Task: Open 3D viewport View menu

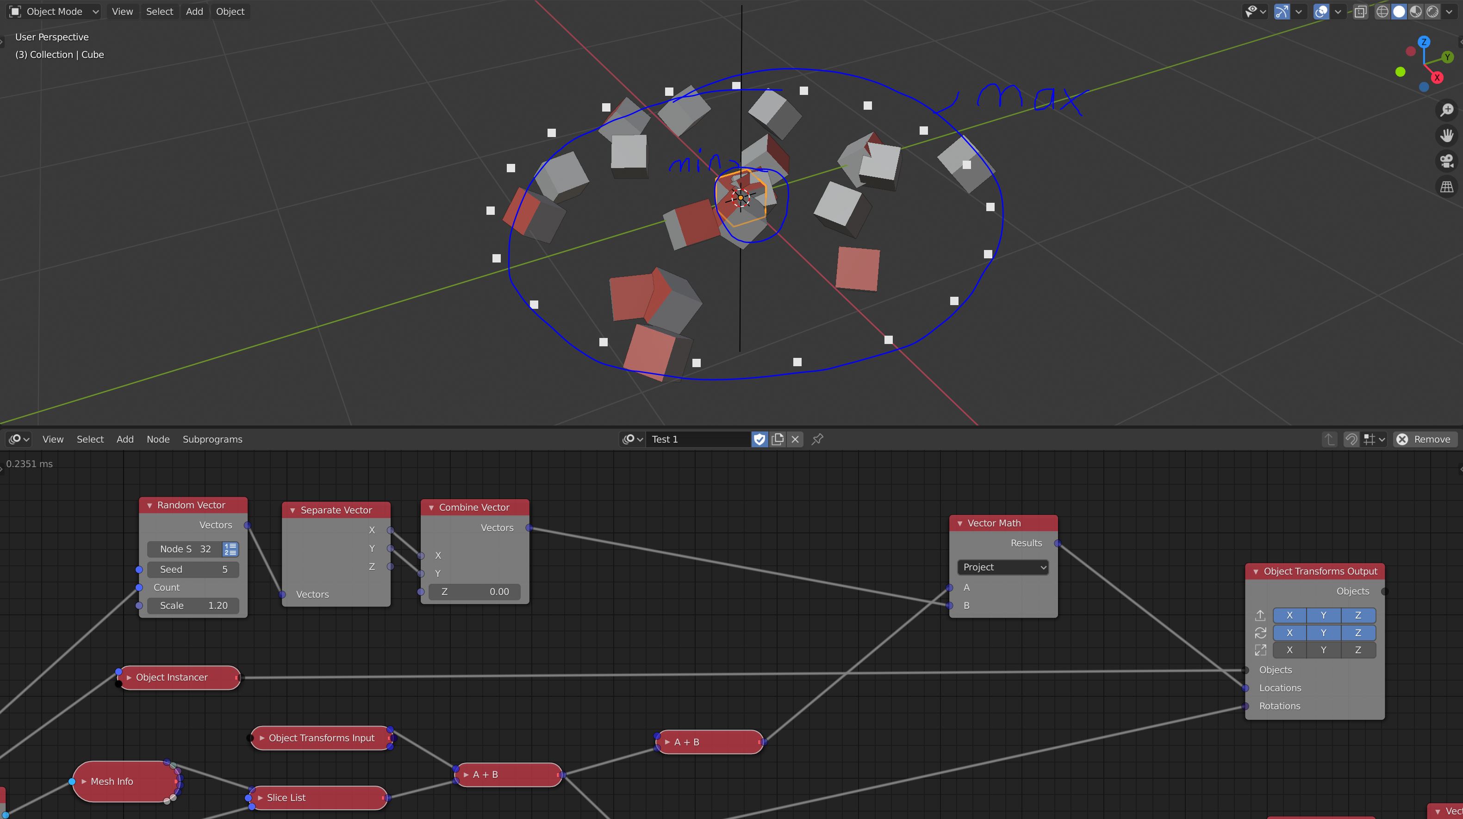Action: click(x=122, y=12)
